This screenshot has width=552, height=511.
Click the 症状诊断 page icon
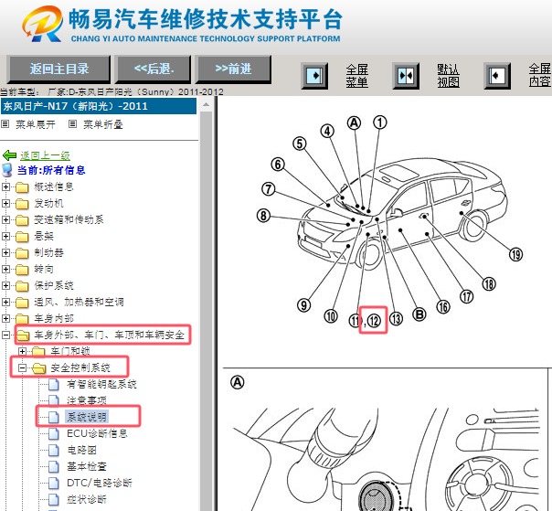click(x=54, y=499)
